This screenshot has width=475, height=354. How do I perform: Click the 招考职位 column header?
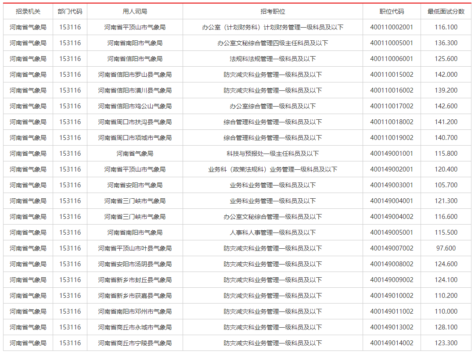tap(273, 11)
